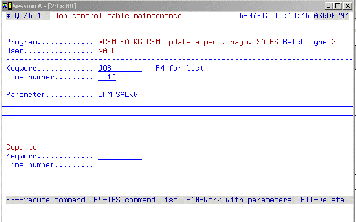Click the second parameter continuation line

point(178,112)
